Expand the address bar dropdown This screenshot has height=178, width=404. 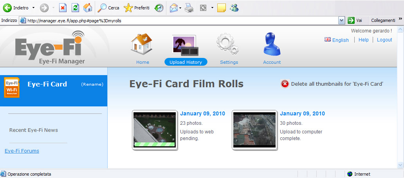(342, 21)
